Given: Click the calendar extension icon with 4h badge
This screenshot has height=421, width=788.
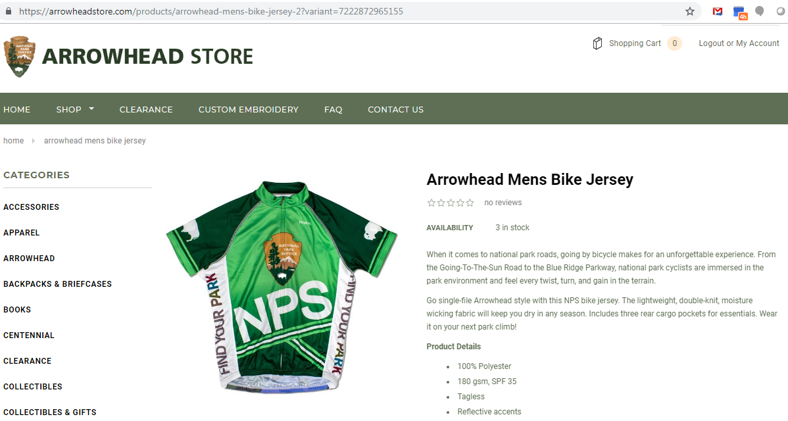Looking at the screenshot, I should pyautogui.click(x=740, y=12).
